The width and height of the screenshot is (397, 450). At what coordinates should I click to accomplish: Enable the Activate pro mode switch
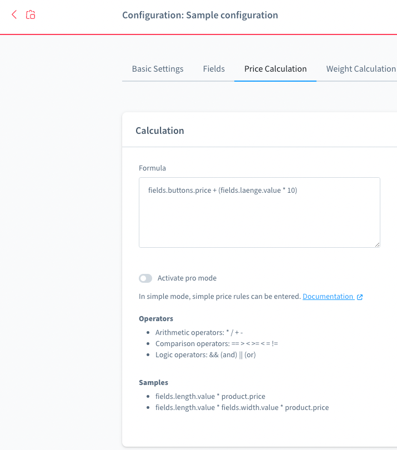pyautogui.click(x=145, y=278)
